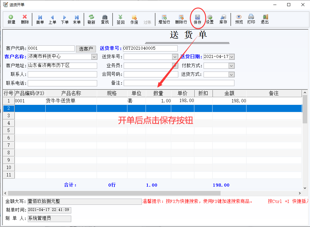Screen dimensions: 310x227
Task: Open the 送货日期 date dropdown
Action: coord(232,57)
